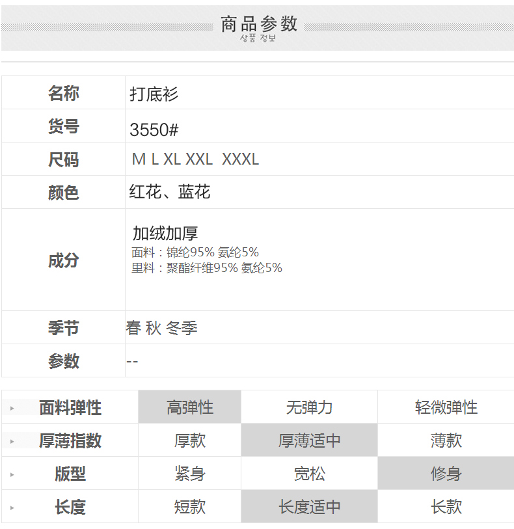Click the item number 3550#

pyautogui.click(x=154, y=129)
